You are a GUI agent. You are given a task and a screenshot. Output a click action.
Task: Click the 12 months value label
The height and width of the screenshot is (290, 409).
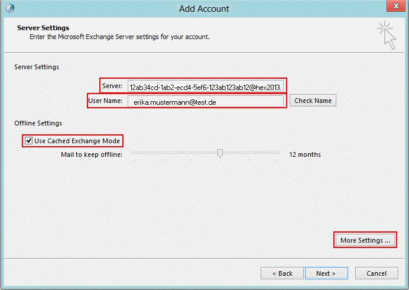305,154
